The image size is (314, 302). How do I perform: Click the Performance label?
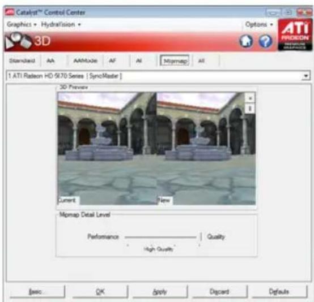tap(103, 237)
